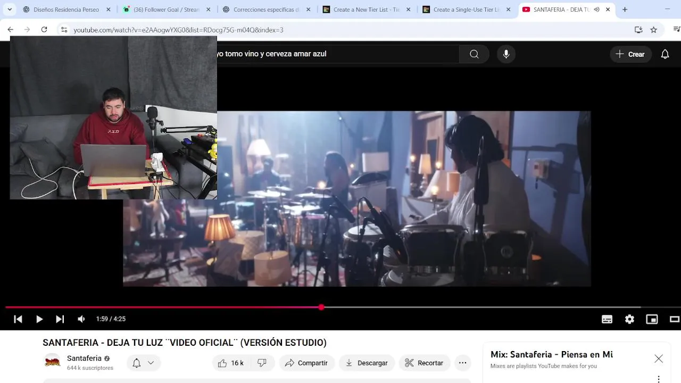Focus the address bar URL

(178, 30)
